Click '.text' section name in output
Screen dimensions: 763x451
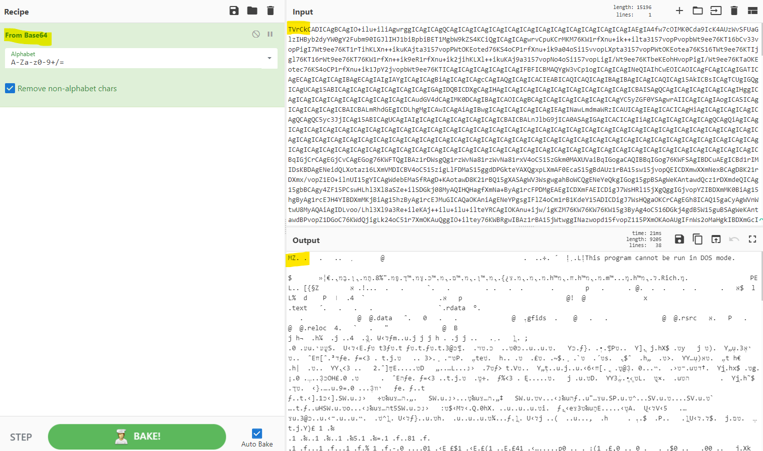click(x=298, y=308)
